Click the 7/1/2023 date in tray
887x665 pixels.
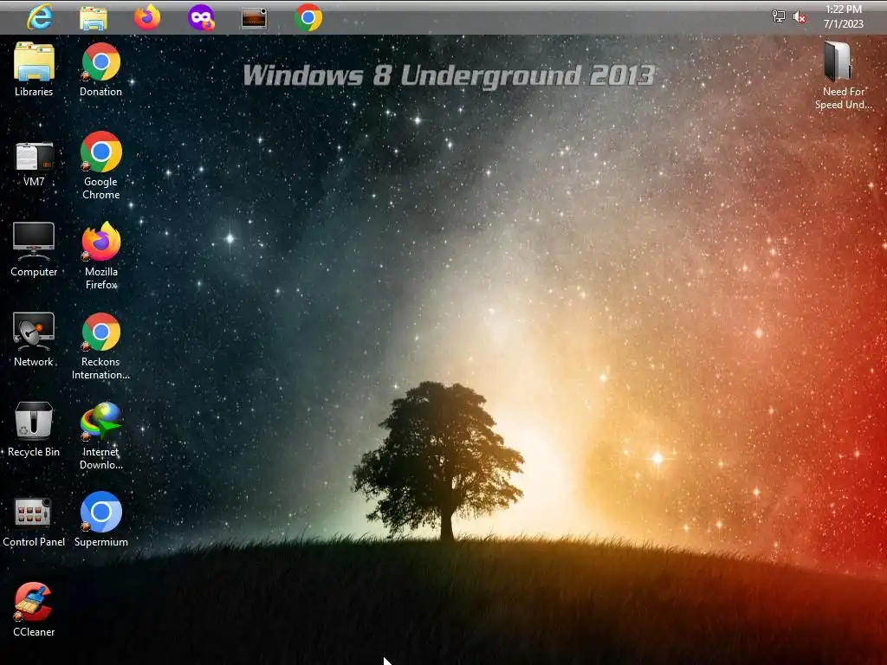(x=844, y=24)
